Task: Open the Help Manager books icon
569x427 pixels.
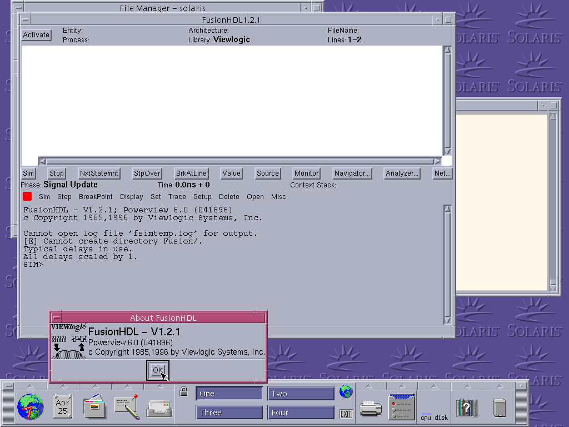Action: tap(467, 408)
